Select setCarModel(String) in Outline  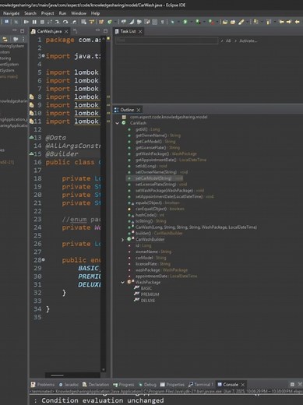(x=159, y=178)
